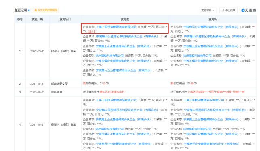260x151 pixels.
Task: Click the 2021-10-21 date in the 住所变更 row
Action: click(37, 92)
